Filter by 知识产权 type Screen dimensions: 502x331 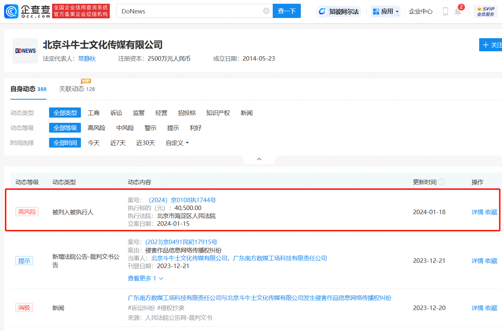pos(218,113)
